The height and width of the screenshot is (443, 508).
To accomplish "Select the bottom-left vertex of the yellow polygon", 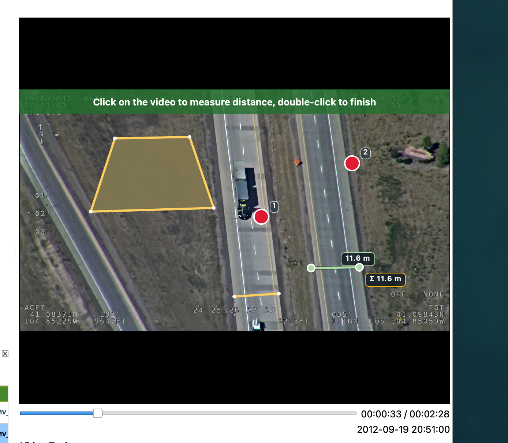I will pyautogui.click(x=91, y=212).
